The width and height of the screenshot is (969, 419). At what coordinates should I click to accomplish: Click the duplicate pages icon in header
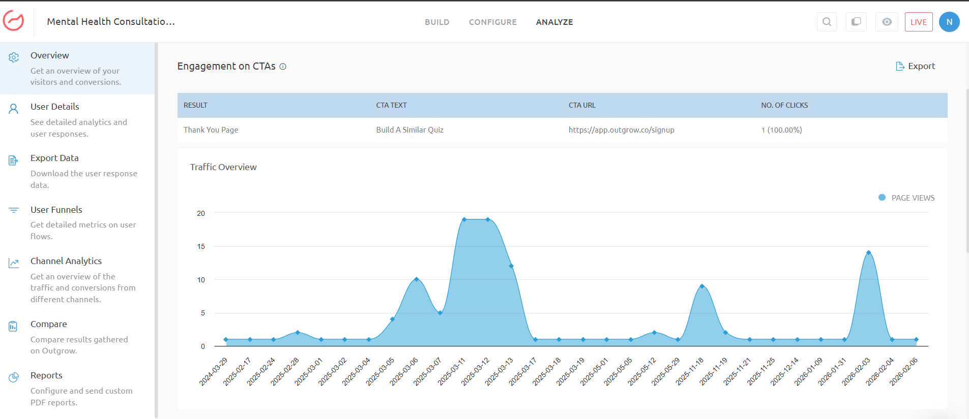tap(856, 22)
